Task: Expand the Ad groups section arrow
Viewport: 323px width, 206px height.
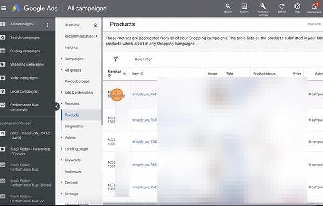Action: tap(61, 70)
